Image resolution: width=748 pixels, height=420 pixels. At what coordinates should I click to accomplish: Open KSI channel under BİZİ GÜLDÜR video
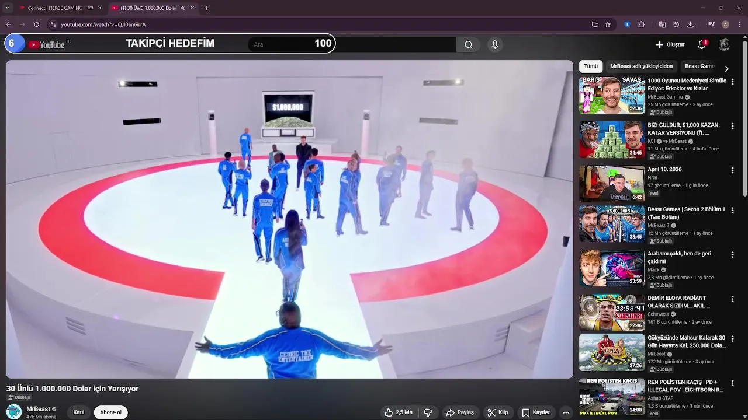(651, 141)
